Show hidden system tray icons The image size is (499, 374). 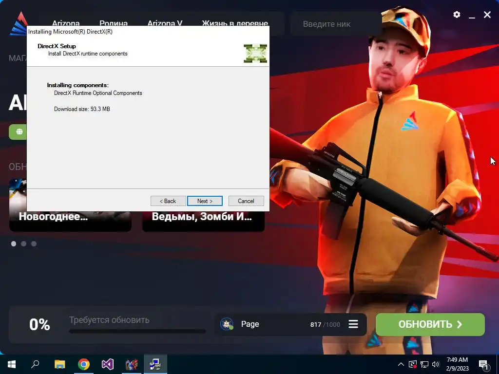pos(401,364)
